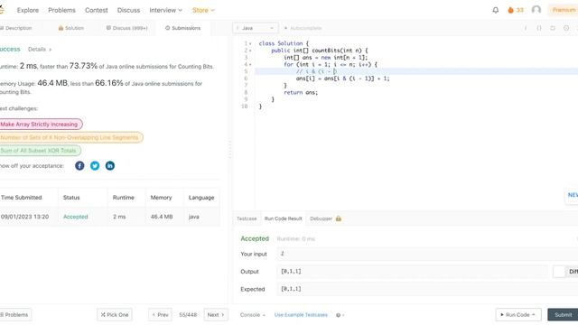
Task: Open the user avatar menu
Action: click(x=536, y=10)
